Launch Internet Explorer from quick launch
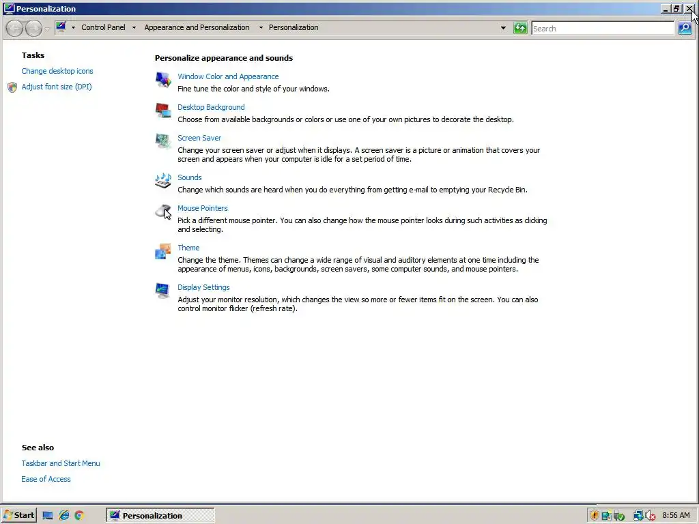The image size is (699, 524). [x=64, y=516]
